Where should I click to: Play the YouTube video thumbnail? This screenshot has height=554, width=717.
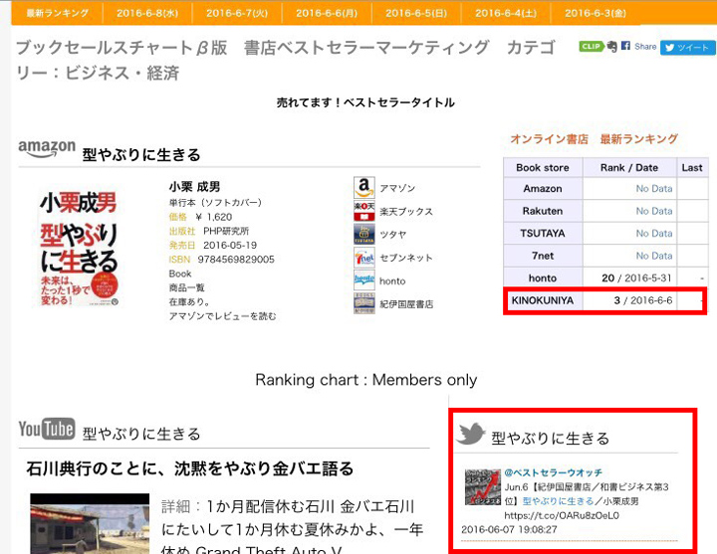pyautogui.click(x=82, y=523)
